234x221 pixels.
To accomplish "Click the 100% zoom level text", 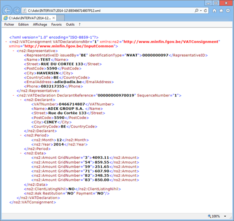I will point(216,216).
